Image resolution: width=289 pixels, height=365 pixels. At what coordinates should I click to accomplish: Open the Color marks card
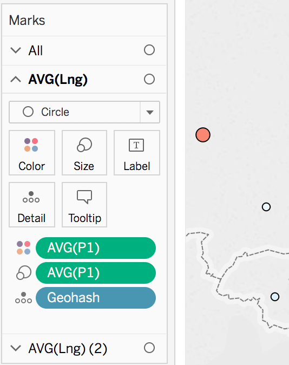pyautogui.click(x=32, y=153)
